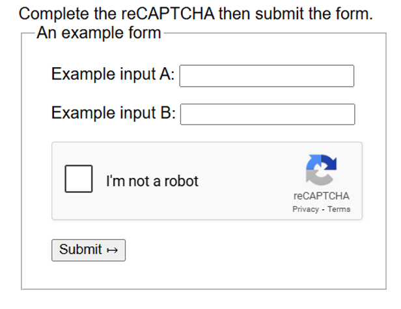Click the reCAPTCHA text under the logo
401x309 pixels.
point(321,196)
